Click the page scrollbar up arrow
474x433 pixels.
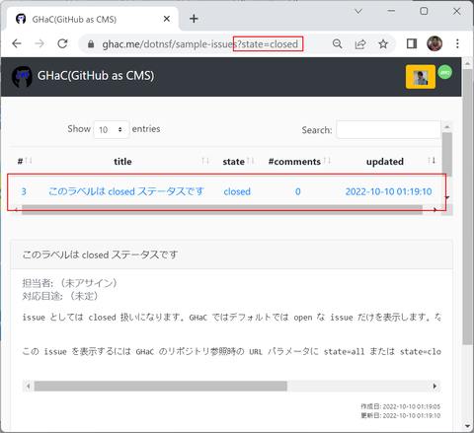[x=467, y=63]
